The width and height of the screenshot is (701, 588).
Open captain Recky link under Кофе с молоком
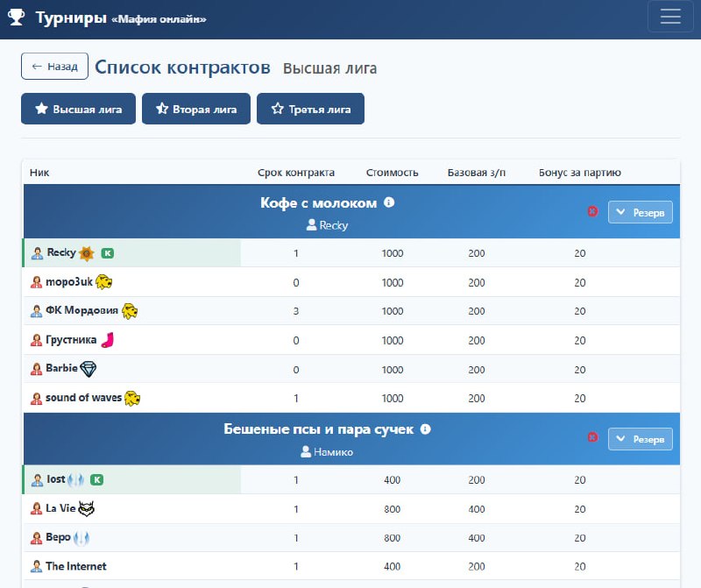pos(327,225)
